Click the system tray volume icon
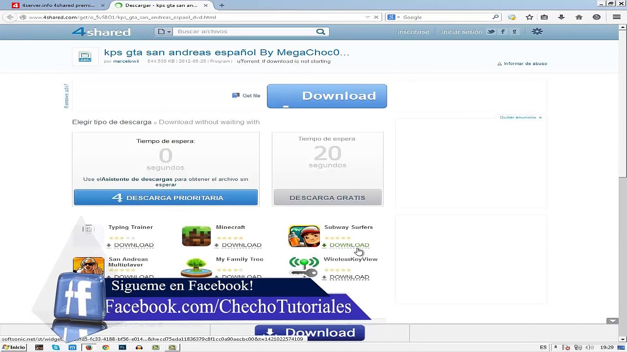The height and width of the screenshot is (352, 627). click(589, 348)
